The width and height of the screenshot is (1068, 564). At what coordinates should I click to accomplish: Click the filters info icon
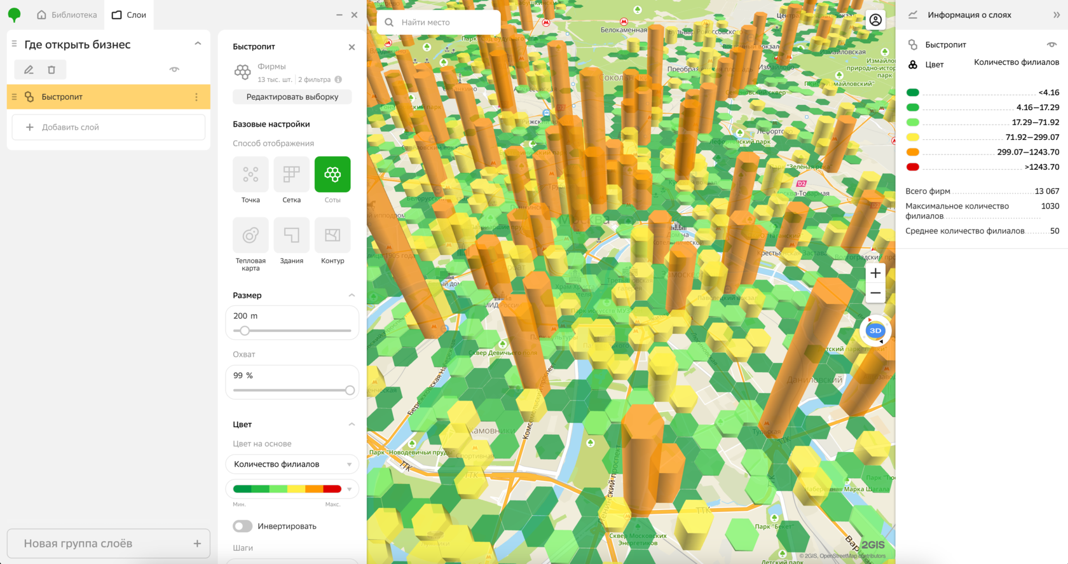338,79
